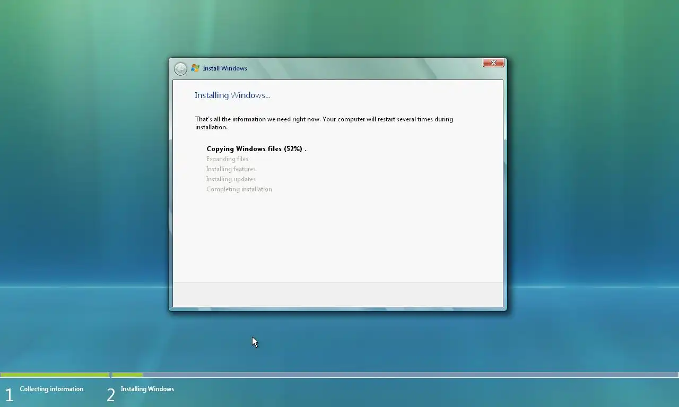Click the 'Collecting information' stage label
The image size is (679, 407).
[x=51, y=389]
